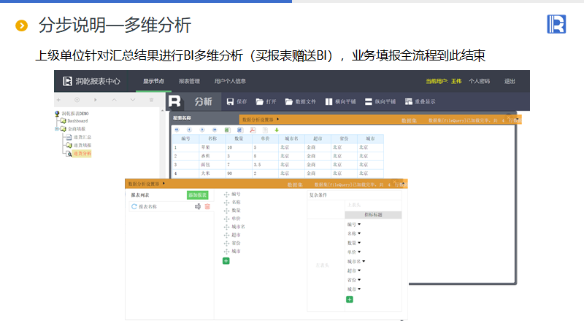The height and width of the screenshot is (328, 584).
Task: Delete 报表名称 entry with red trash icon
Action: coord(207,206)
